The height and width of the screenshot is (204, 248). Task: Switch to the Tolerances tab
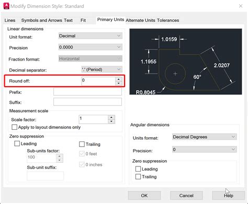[168, 20]
